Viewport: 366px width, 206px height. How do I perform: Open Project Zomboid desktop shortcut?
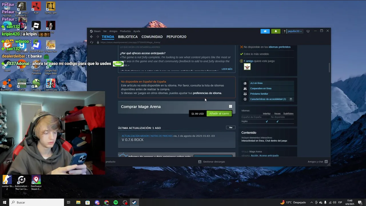pyautogui.click(x=36, y=67)
